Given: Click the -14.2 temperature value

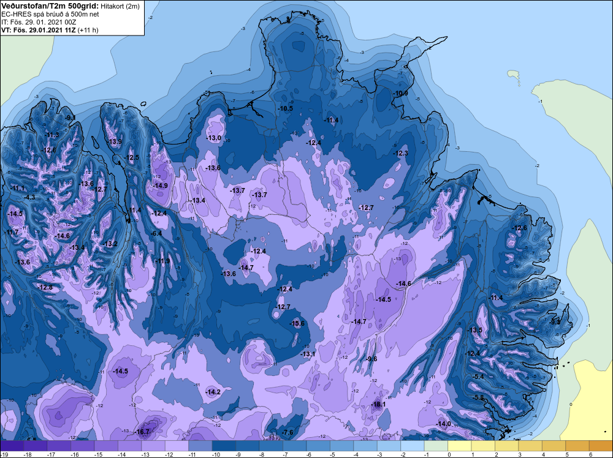Looking at the screenshot, I should (x=213, y=392).
